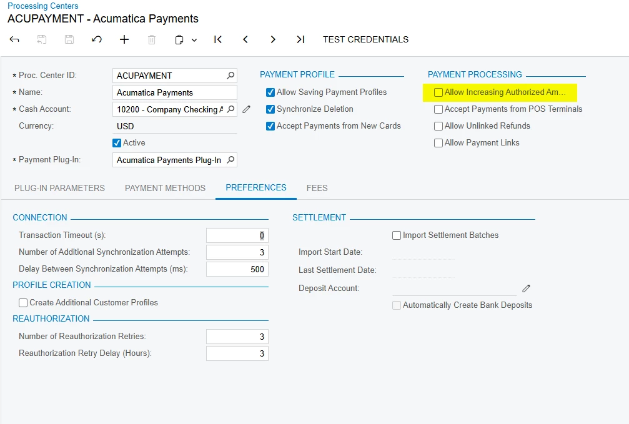Enable Import Settlement Batches checkbox
The image size is (629, 424).
tap(397, 235)
